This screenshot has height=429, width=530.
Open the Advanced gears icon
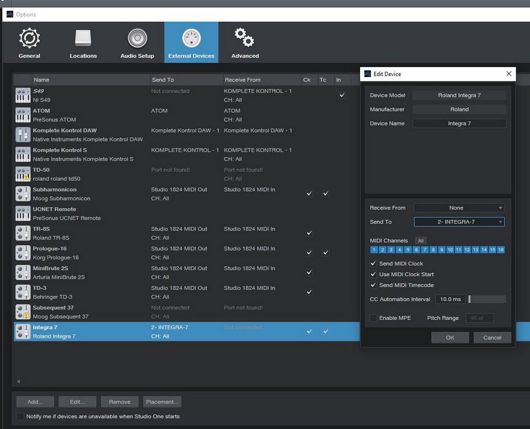pos(245,39)
